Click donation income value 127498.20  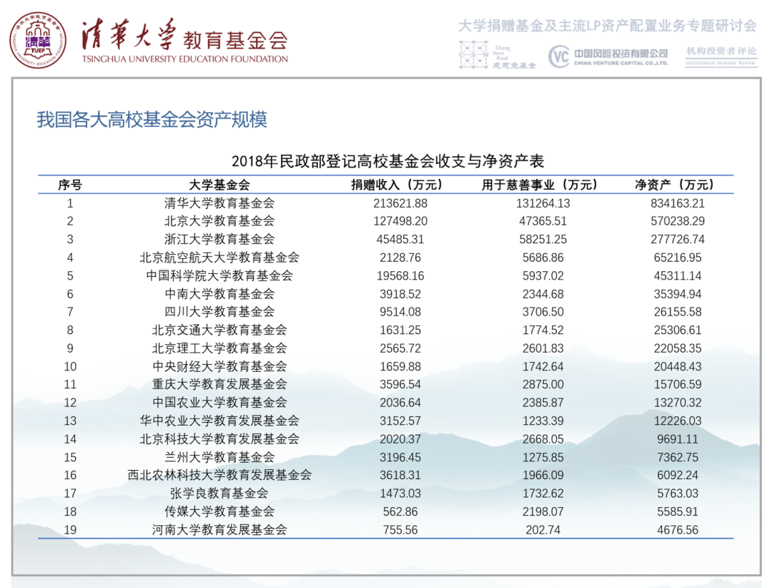[400, 221]
